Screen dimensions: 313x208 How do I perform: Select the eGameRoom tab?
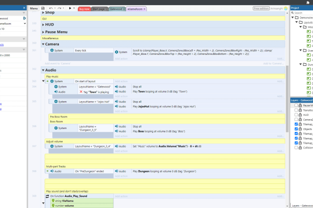point(135,9)
